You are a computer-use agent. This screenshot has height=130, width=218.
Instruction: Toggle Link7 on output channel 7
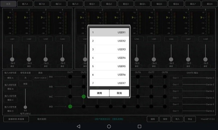tap(188, 39)
